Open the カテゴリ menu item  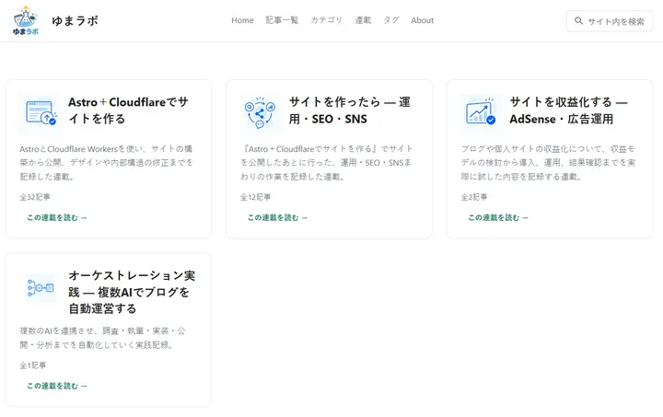(x=326, y=20)
